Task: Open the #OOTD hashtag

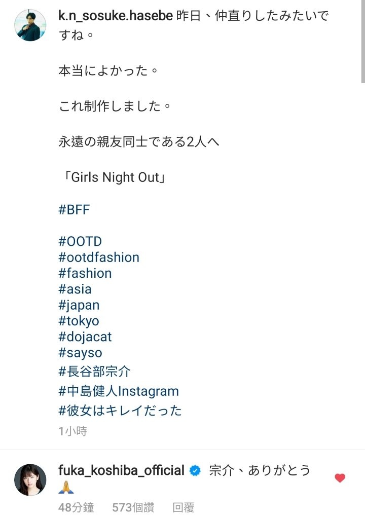Action: 80,241
